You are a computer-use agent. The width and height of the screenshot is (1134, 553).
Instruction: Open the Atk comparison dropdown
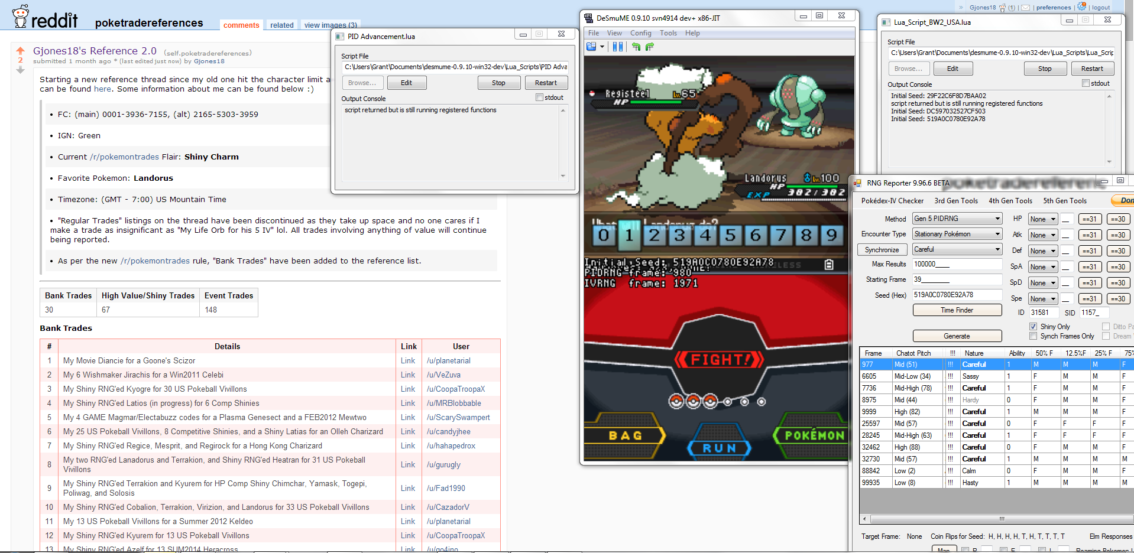(x=1043, y=235)
